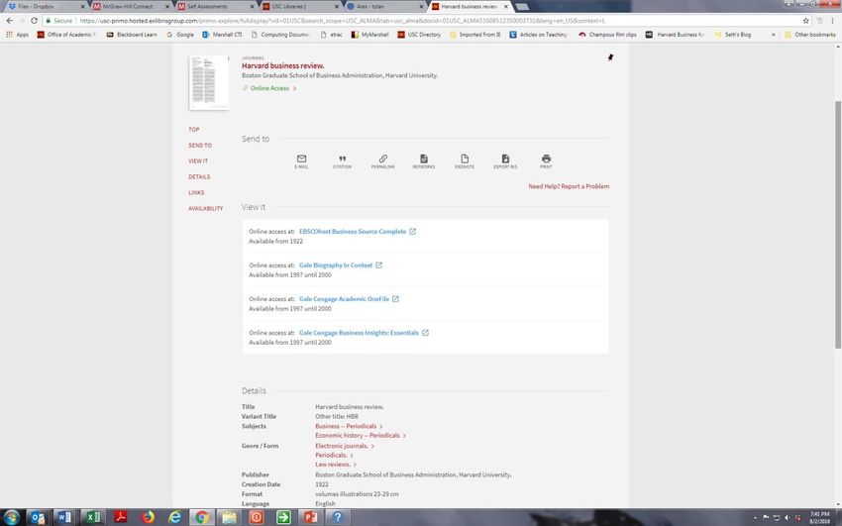Open Other bookmarks folder
This screenshot has width=842, height=526.
tap(809, 35)
